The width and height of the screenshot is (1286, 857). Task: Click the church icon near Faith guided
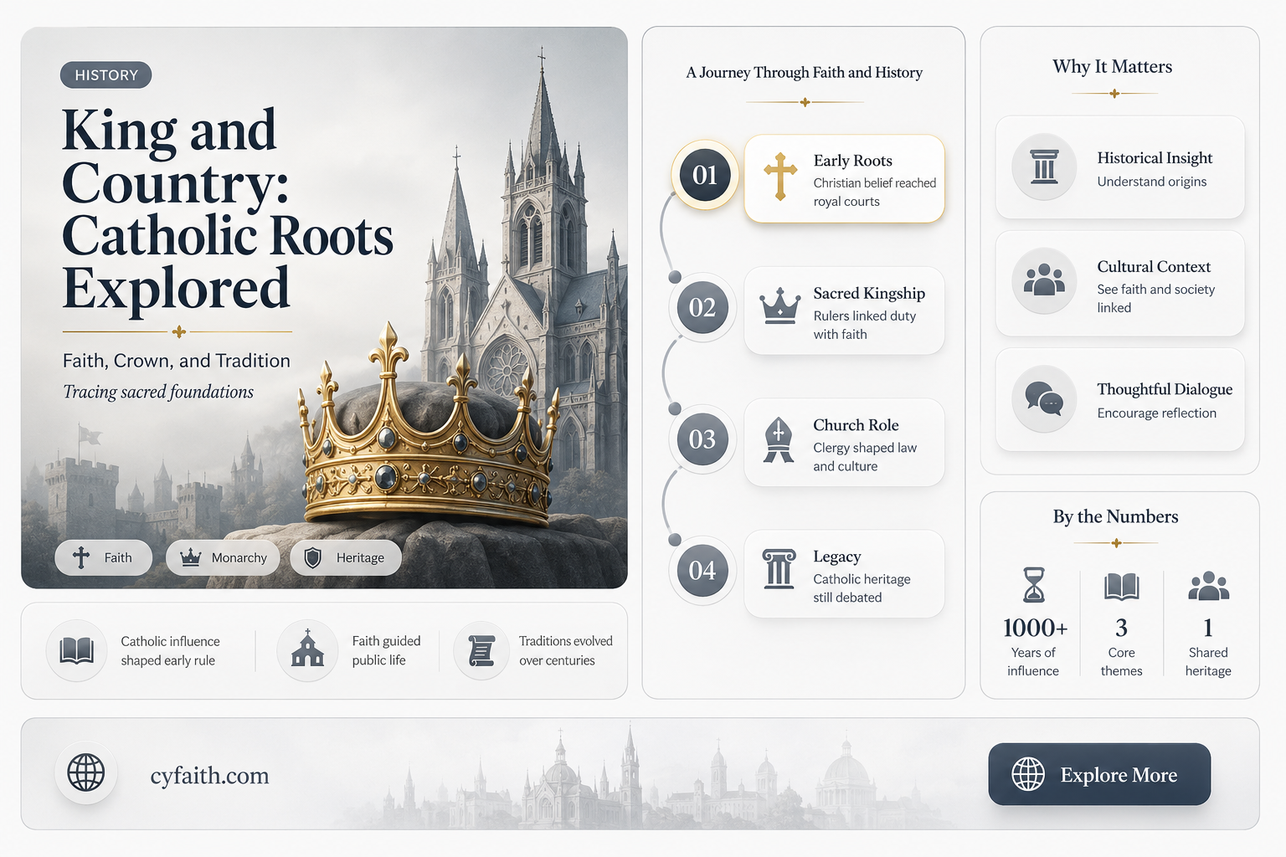(307, 650)
